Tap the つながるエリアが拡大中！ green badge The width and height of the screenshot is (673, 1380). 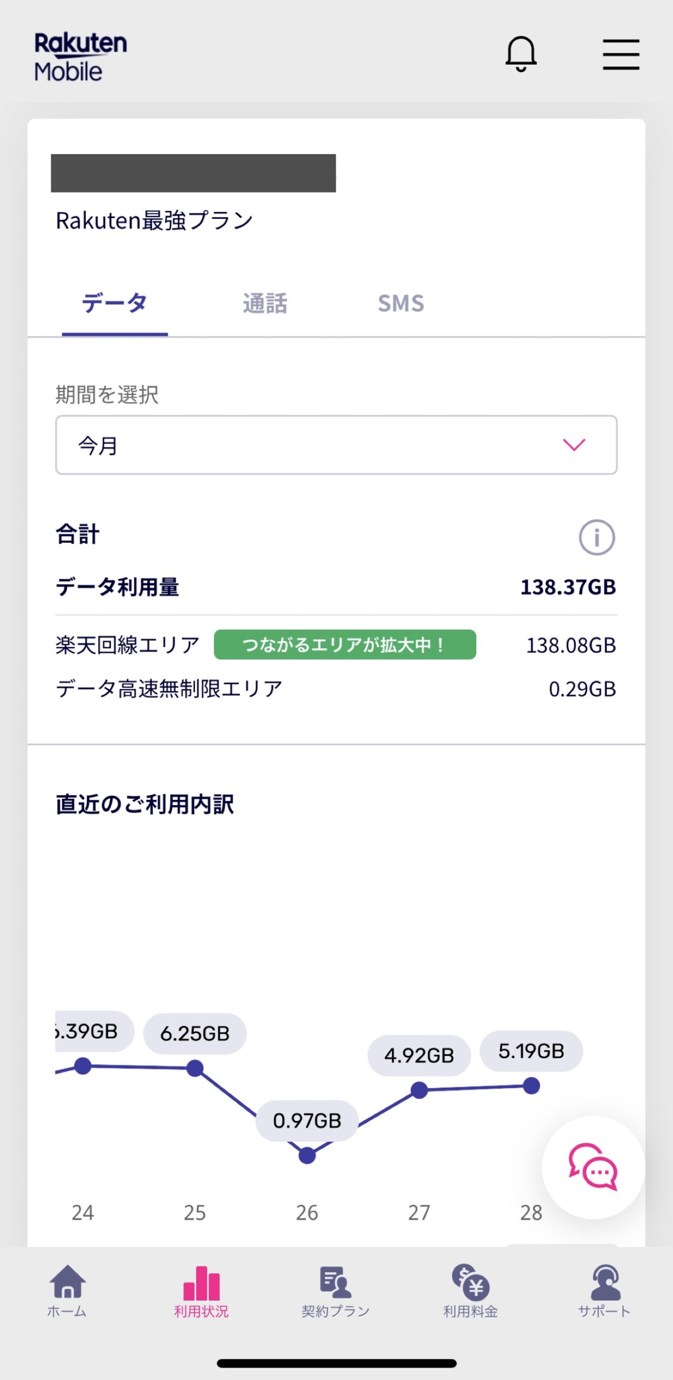pyautogui.click(x=345, y=645)
